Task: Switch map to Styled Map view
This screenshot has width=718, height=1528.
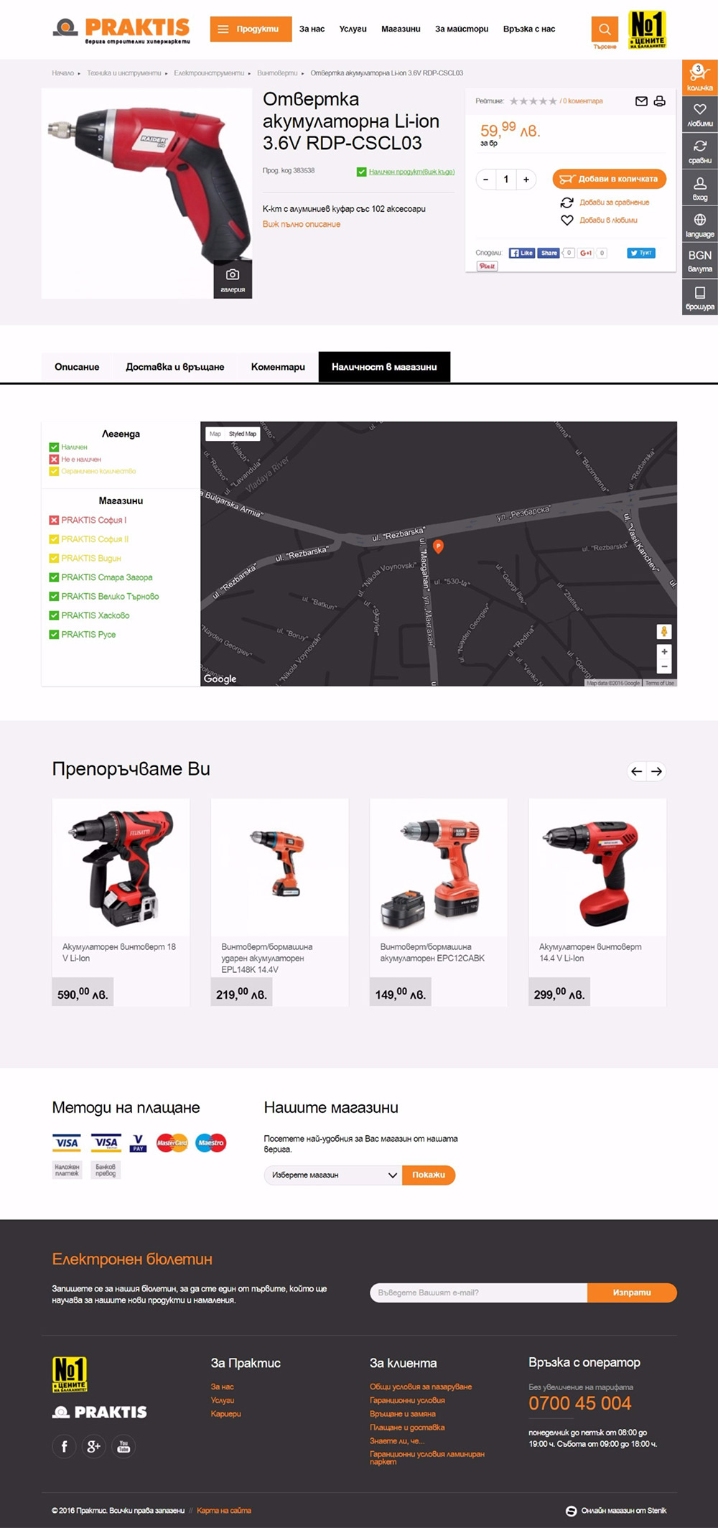Action: 243,434
